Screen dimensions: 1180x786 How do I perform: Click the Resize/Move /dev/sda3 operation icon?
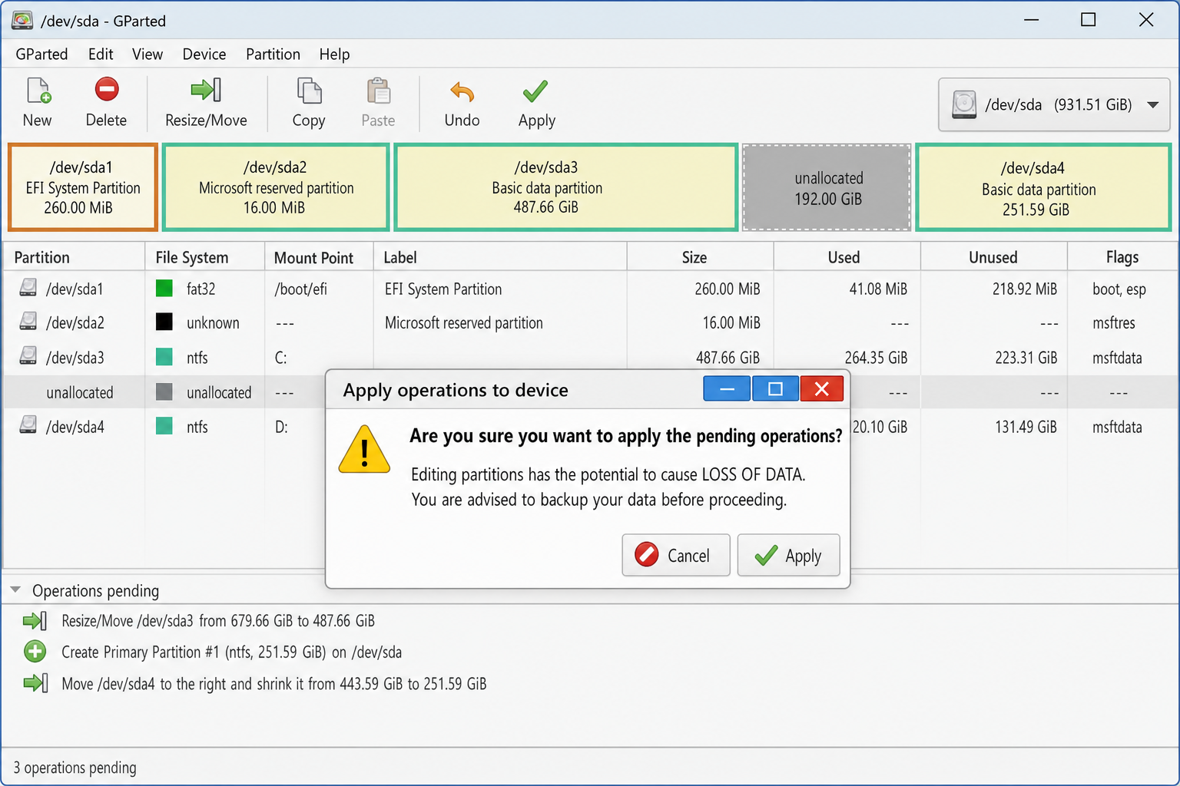pos(35,620)
